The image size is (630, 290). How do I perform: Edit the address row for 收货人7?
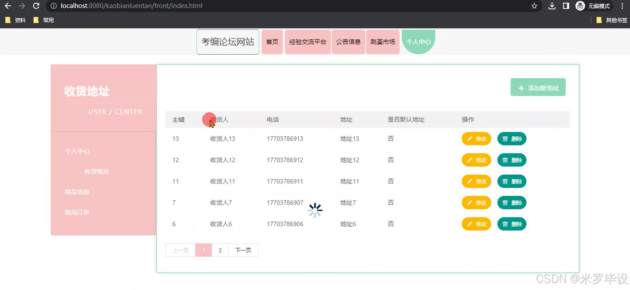[x=476, y=203]
